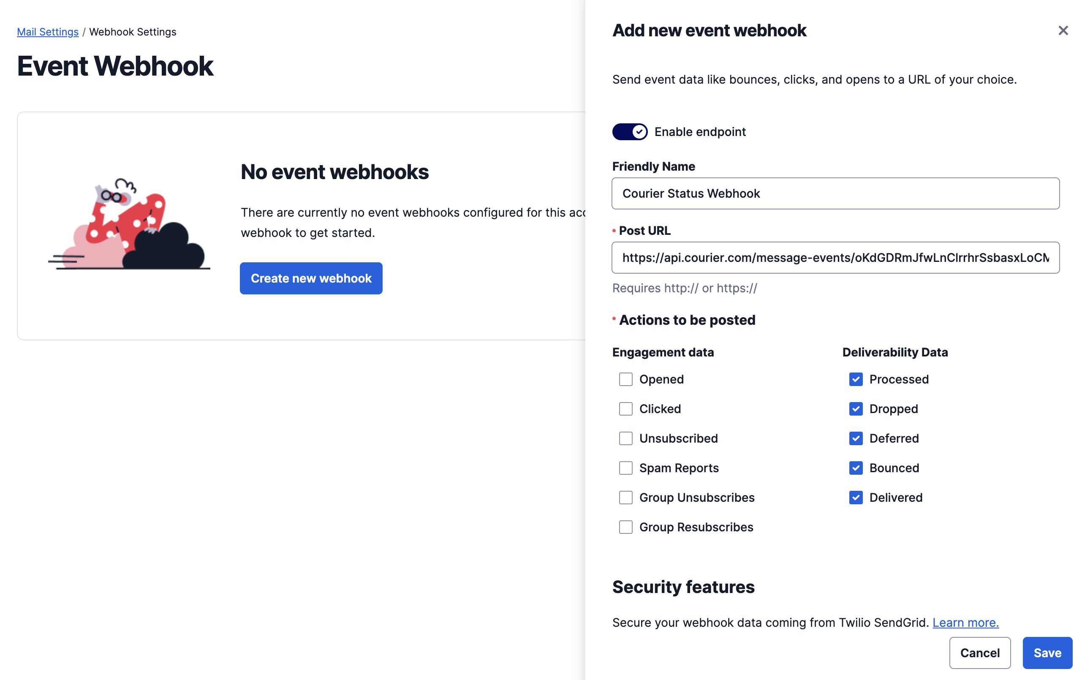This screenshot has height=680, width=1082.
Task: Check the Clicked engagement checkbox
Action: coord(625,409)
